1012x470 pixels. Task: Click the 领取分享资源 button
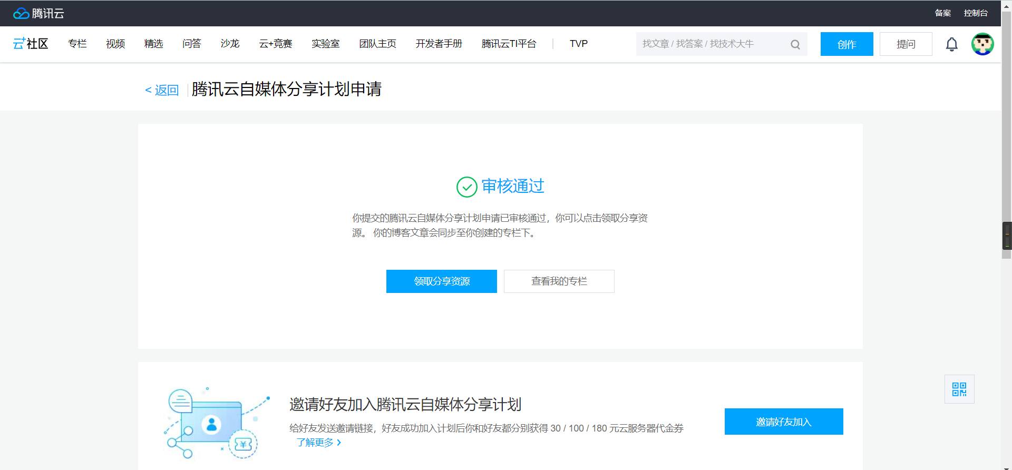pos(441,281)
